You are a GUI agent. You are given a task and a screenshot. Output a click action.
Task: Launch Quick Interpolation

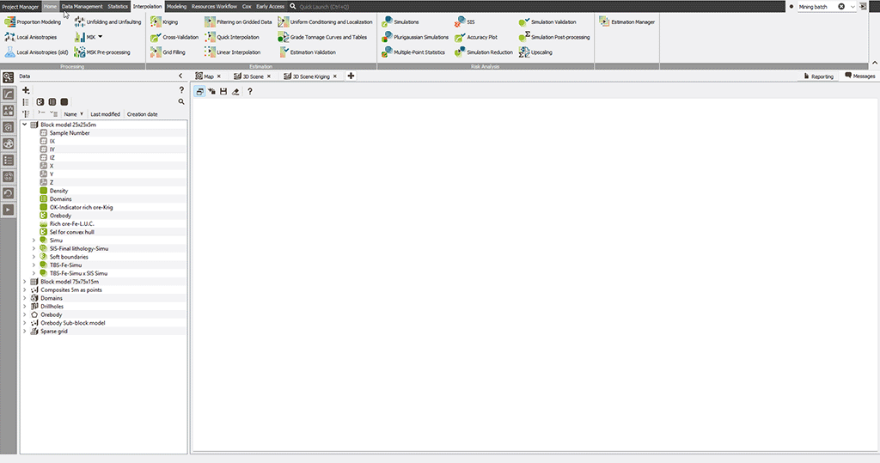click(232, 37)
